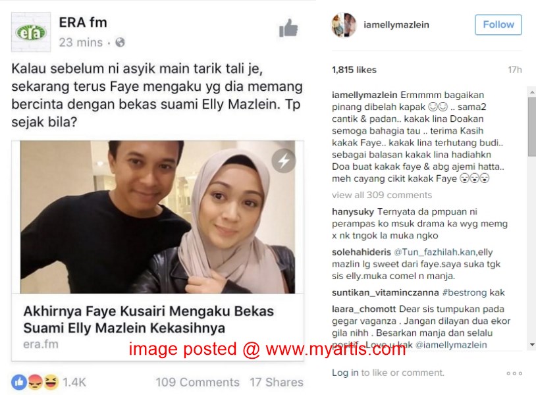Open article photo of couple
Image resolution: width=536 pixels, height=395 pixels.
point(157,217)
